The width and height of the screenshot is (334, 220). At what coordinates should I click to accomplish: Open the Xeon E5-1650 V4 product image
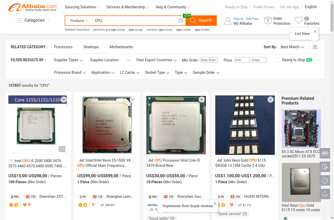(x=107, y=125)
